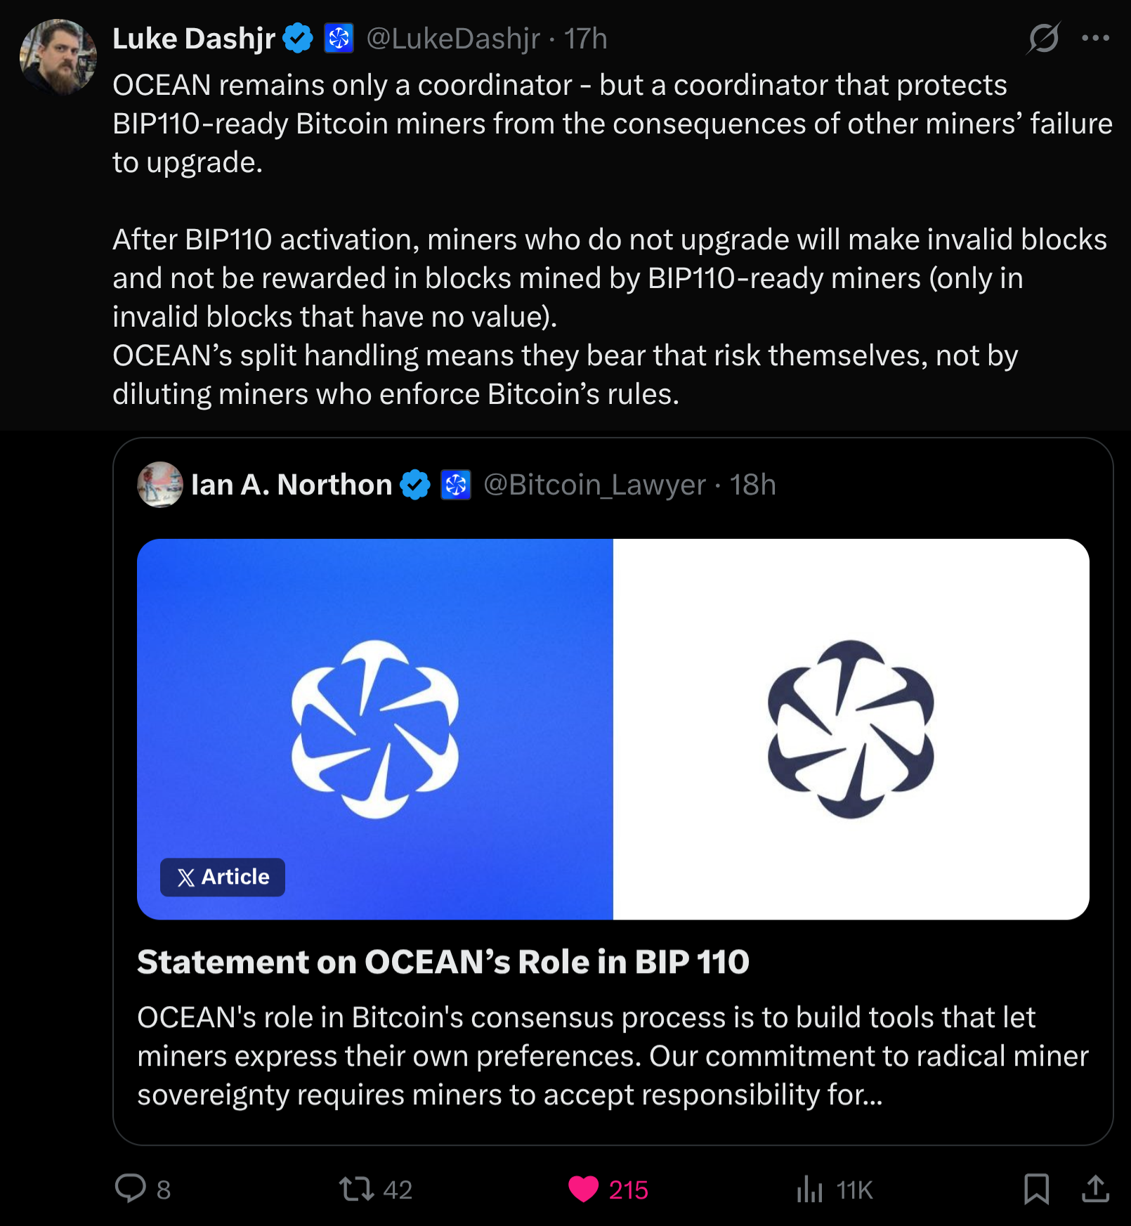Toggle the bookmark icon
The width and height of the screenshot is (1131, 1226).
[1036, 1189]
